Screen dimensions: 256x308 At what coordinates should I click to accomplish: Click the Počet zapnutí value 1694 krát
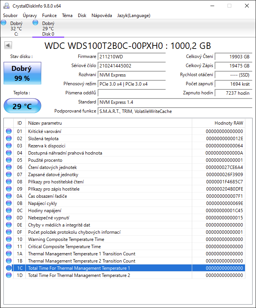pos(233,84)
